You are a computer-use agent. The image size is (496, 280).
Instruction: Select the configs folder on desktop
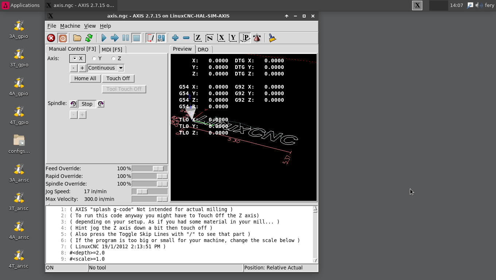coord(19,144)
